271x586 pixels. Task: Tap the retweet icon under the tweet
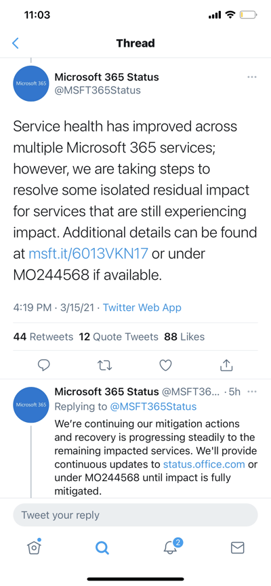pyautogui.click(x=105, y=364)
